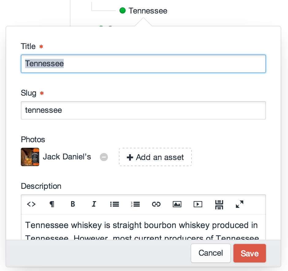
Task: Insert a hyperlink using the link icon
Action: (156, 204)
